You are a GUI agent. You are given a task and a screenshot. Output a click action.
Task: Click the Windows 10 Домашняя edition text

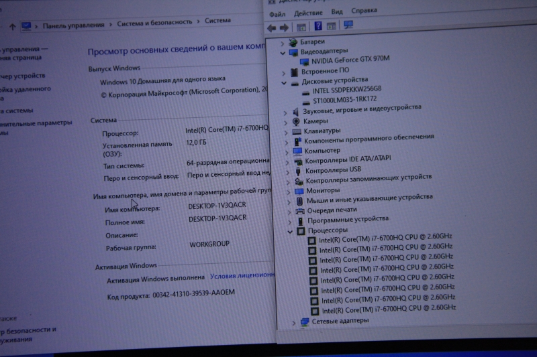coord(162,80)
